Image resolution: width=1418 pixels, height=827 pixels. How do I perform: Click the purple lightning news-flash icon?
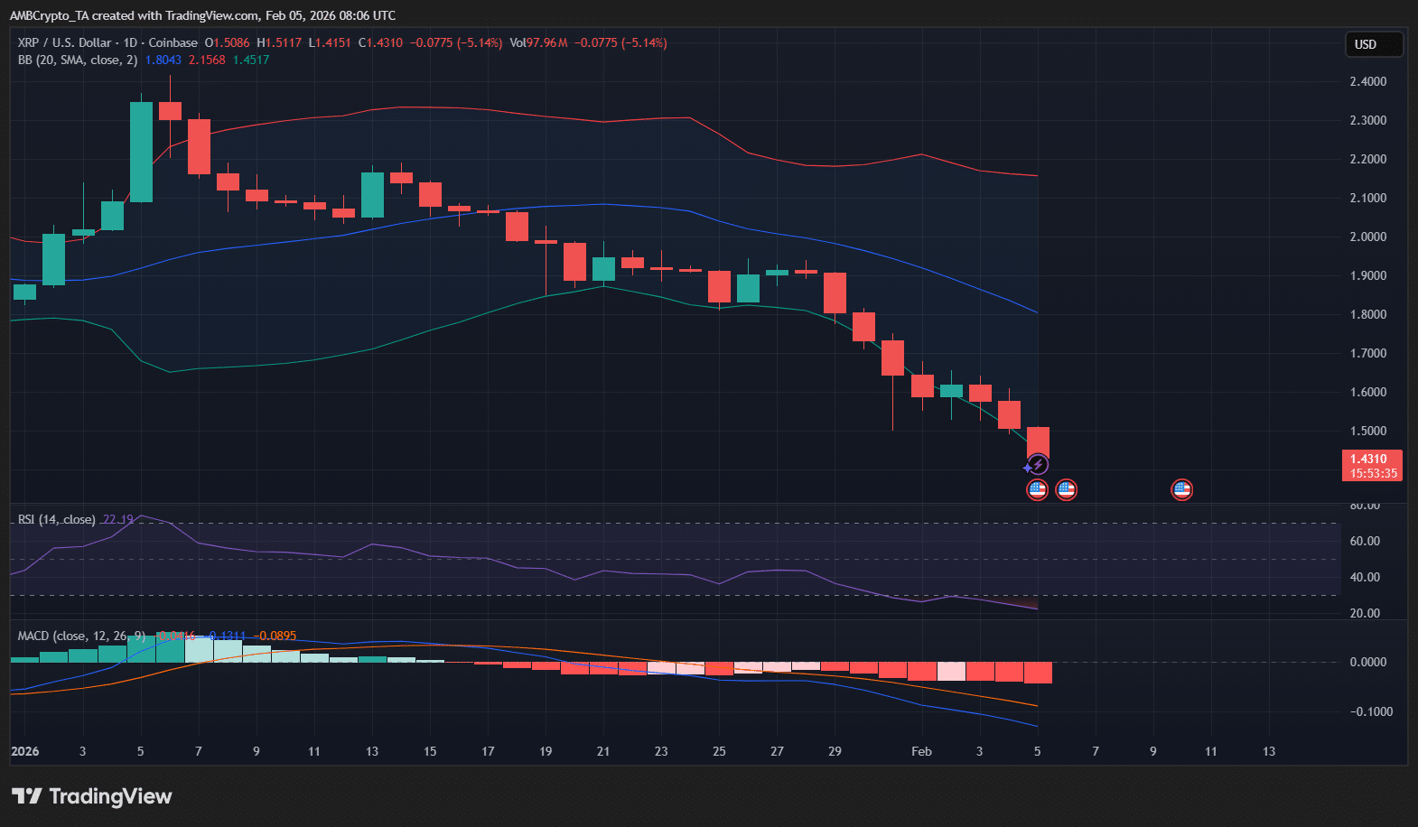(1039, 465)
